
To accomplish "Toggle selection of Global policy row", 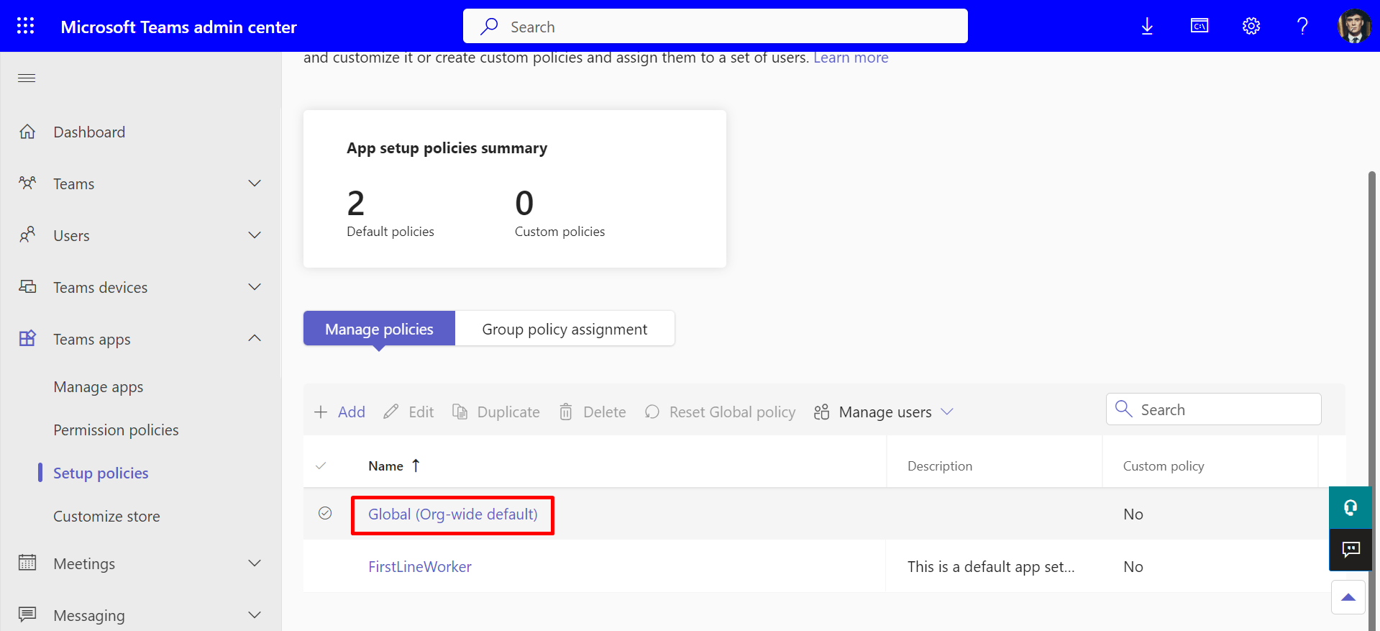I will (x=325, y=513).
